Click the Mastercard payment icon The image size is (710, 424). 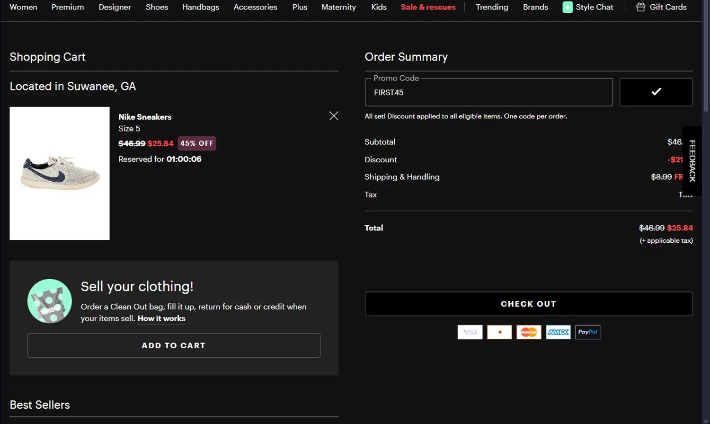[529, 332]
